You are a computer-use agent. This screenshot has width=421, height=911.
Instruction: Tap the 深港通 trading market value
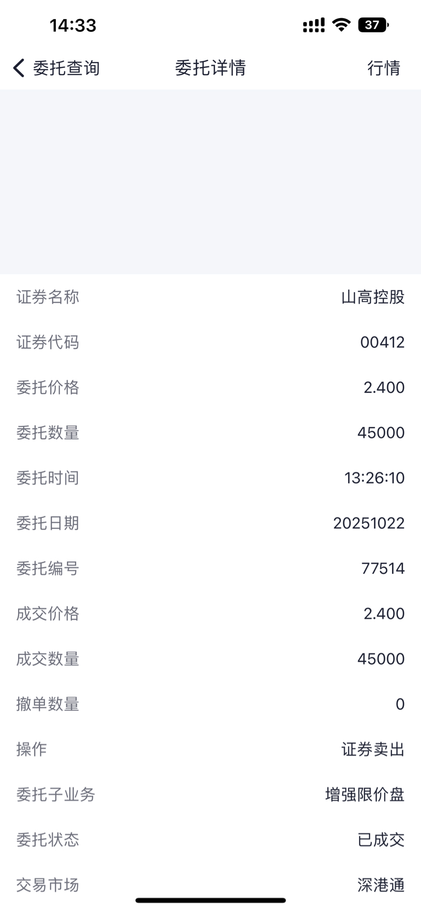(381, 885)
